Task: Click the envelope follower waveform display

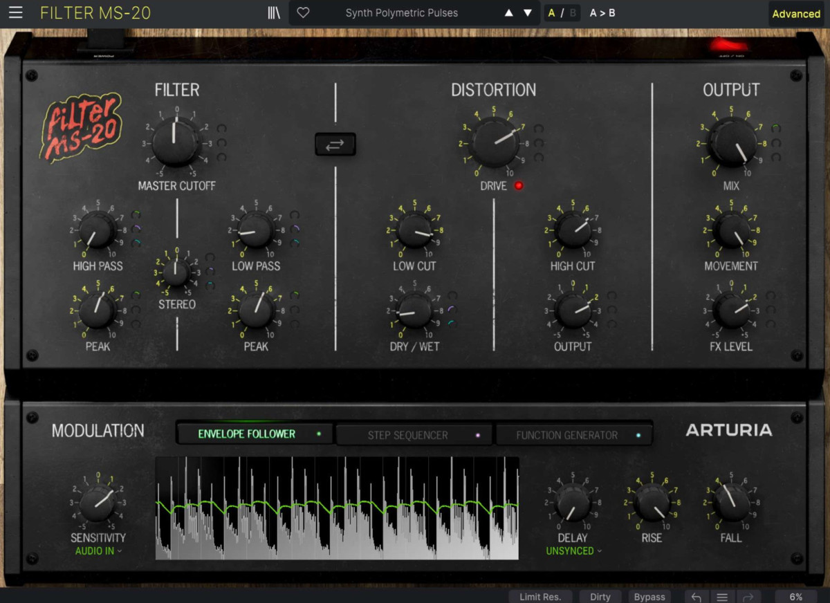Action: pyautogui.click(x=337, y=508)
